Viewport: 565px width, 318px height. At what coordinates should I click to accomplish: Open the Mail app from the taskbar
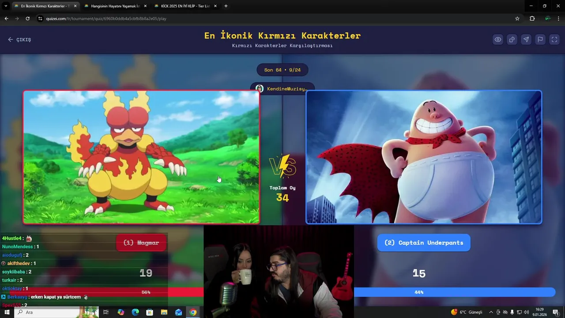point(178,312)
